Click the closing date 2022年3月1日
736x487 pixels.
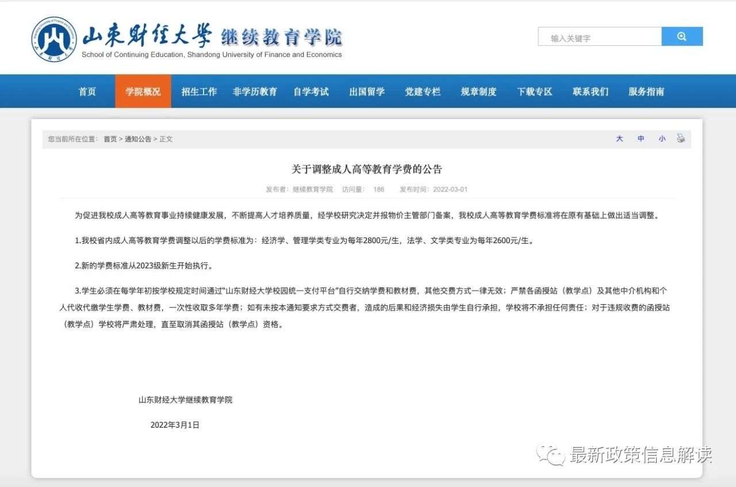coord(175,425)
